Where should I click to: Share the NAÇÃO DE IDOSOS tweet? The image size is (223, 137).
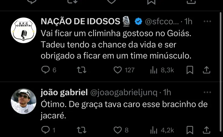click(206, 70)
